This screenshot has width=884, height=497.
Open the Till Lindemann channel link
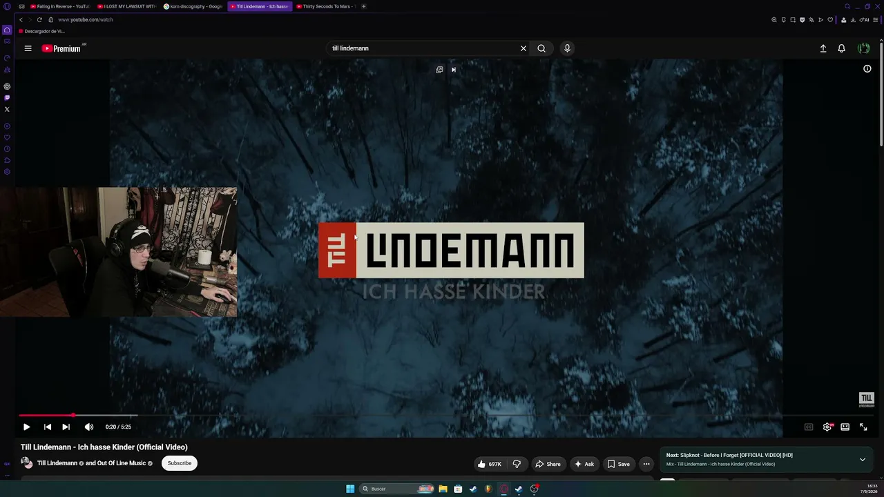point(57,463)
